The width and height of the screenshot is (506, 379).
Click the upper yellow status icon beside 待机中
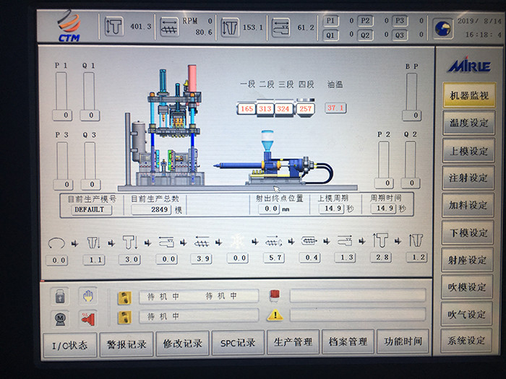coord(125,297)
